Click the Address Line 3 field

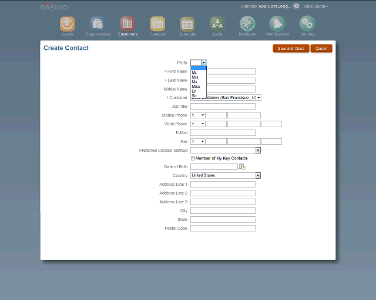click(x=223, y=202)
